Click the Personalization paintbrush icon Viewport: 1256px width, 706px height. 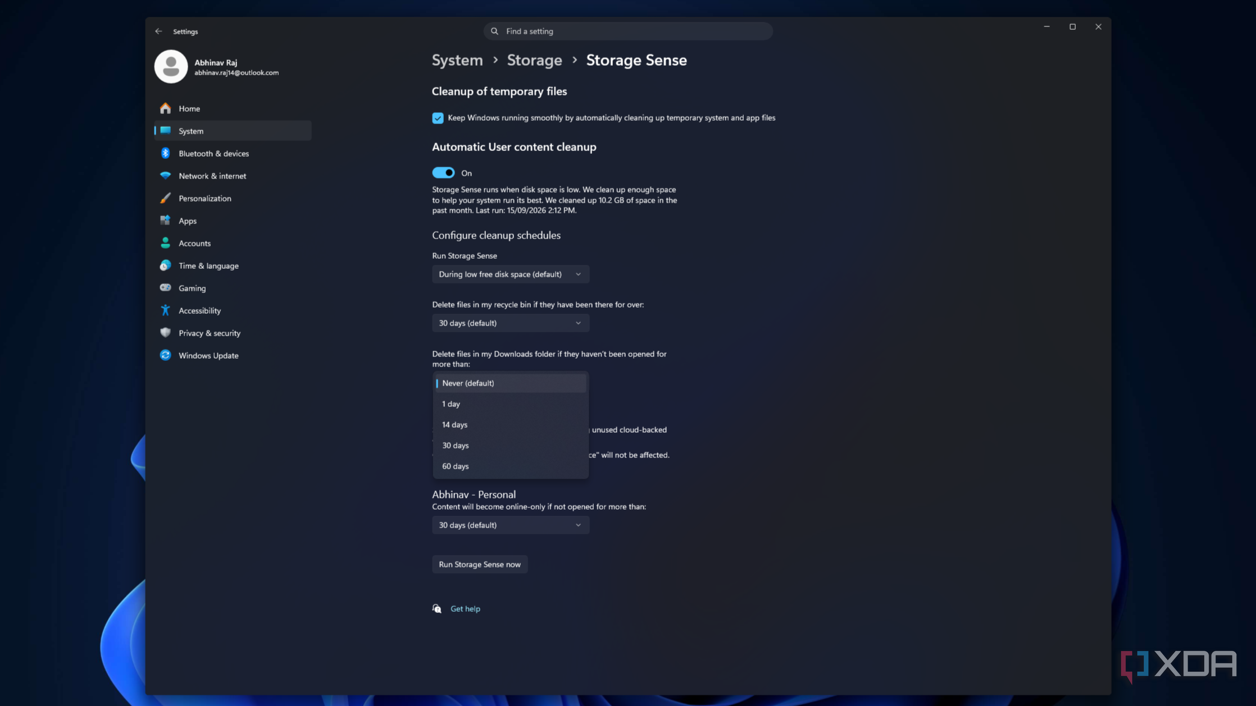[165, 198]
